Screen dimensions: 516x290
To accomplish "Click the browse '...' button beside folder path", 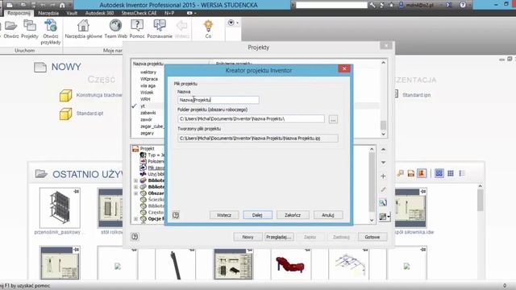I will (x=333, y=119).
